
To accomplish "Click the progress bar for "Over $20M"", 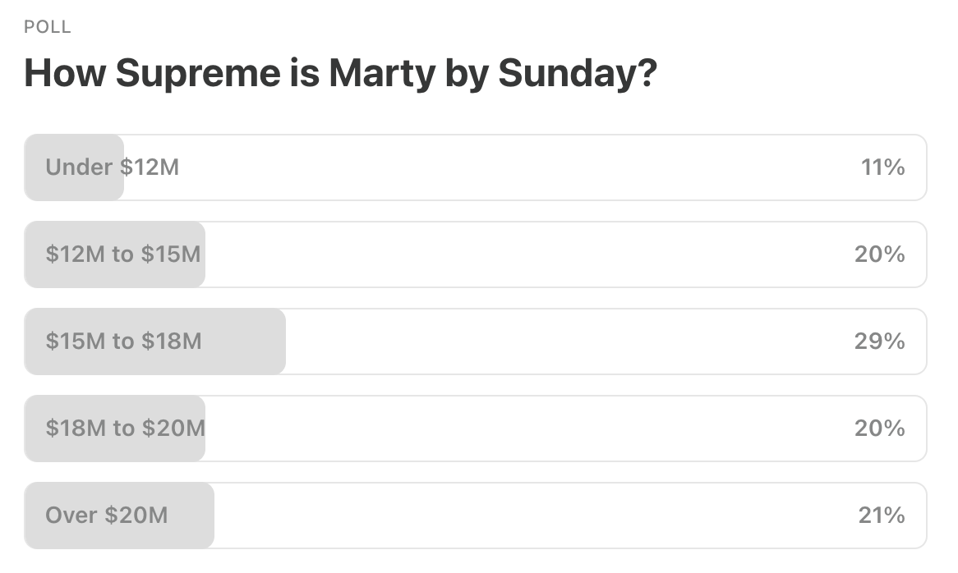I will point(119,515).
